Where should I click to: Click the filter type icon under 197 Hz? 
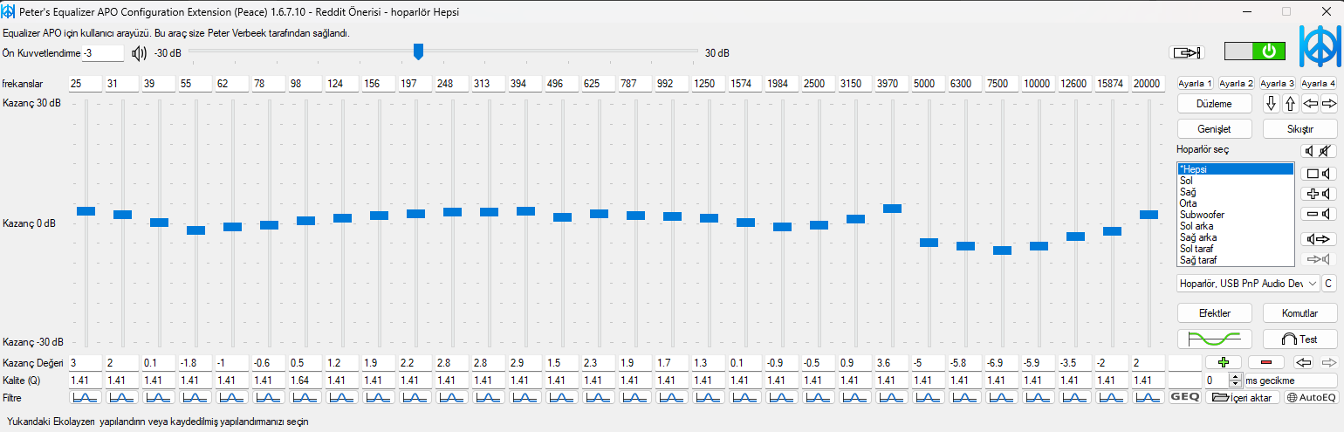coord(415,397)
